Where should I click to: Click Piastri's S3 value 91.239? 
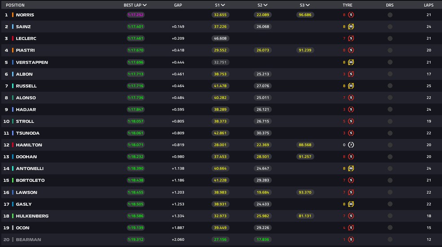305,50
